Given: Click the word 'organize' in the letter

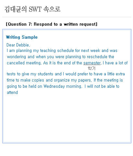Looking at the screenshot, I should pyautogui.click(x=62, y=80).
